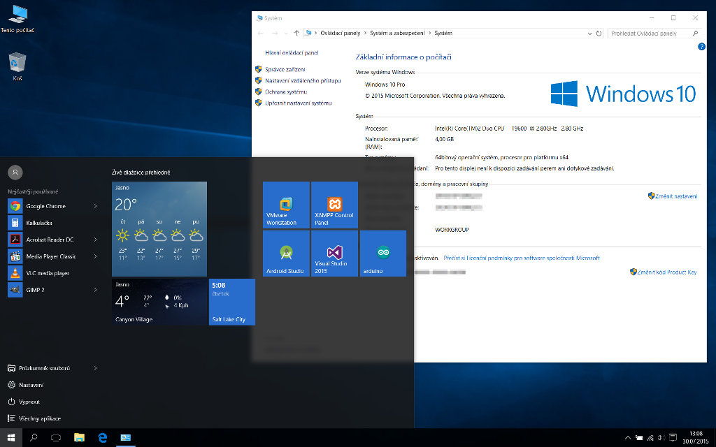Click Systém a zabezpečení breadcrumb

[397, 34]
